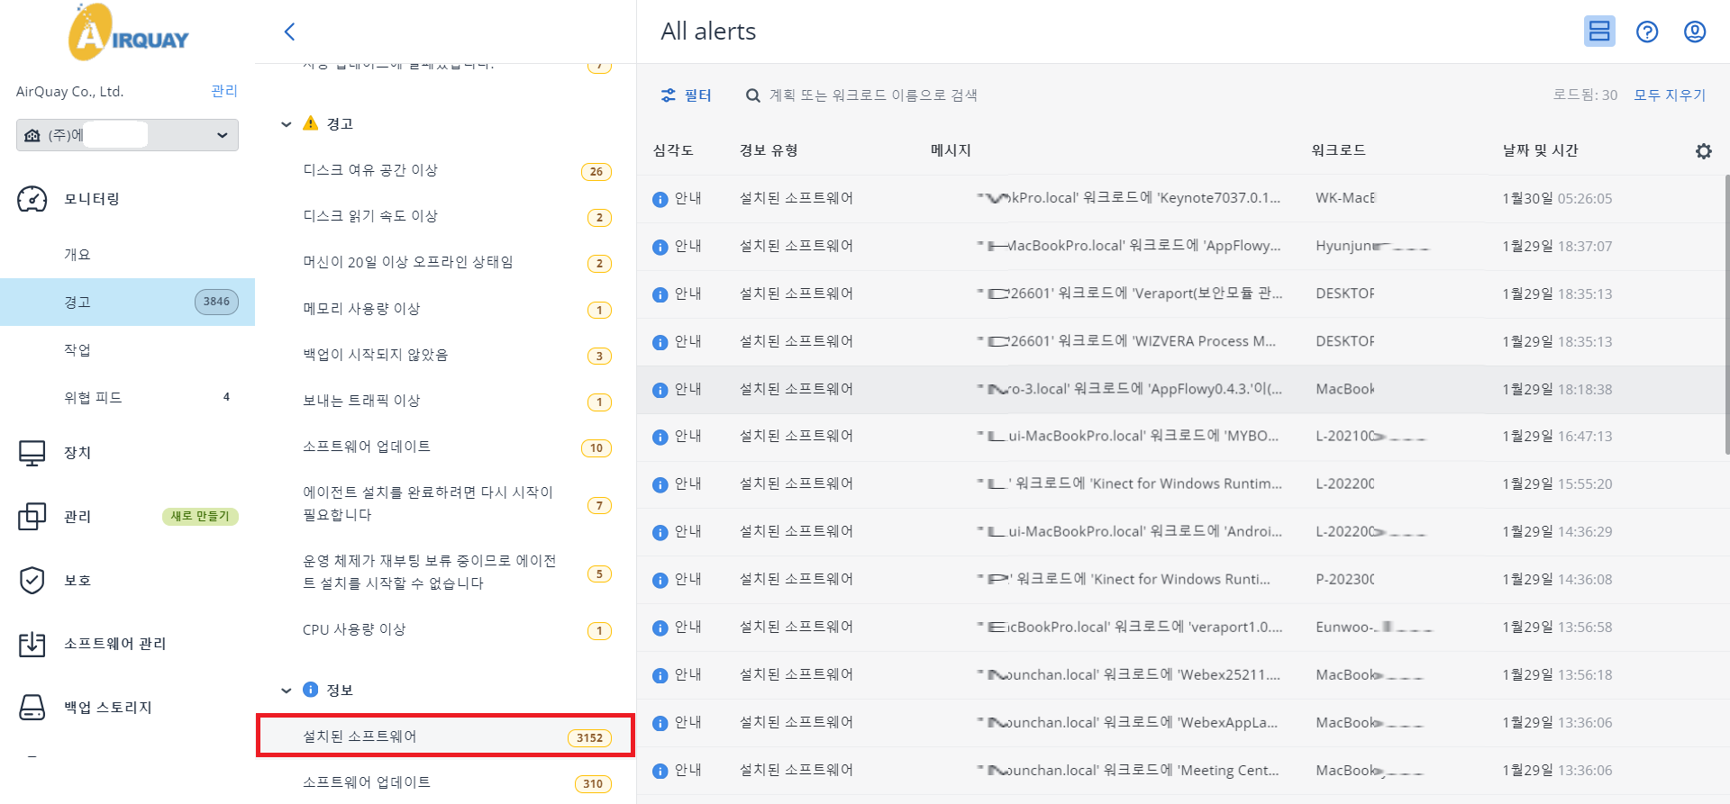
Task: Click the search magnifier icon
Action: [753, 95]
